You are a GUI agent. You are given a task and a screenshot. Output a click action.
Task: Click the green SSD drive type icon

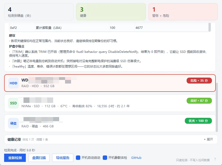tap(13, 103)
